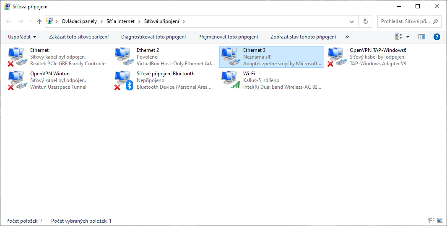This screenshot has width=447, height=226.
Task: Click the forward navigation arrow
Action: coord(21,21)
